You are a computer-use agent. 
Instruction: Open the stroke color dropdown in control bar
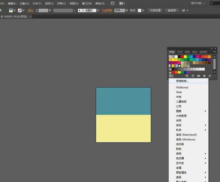24,11
